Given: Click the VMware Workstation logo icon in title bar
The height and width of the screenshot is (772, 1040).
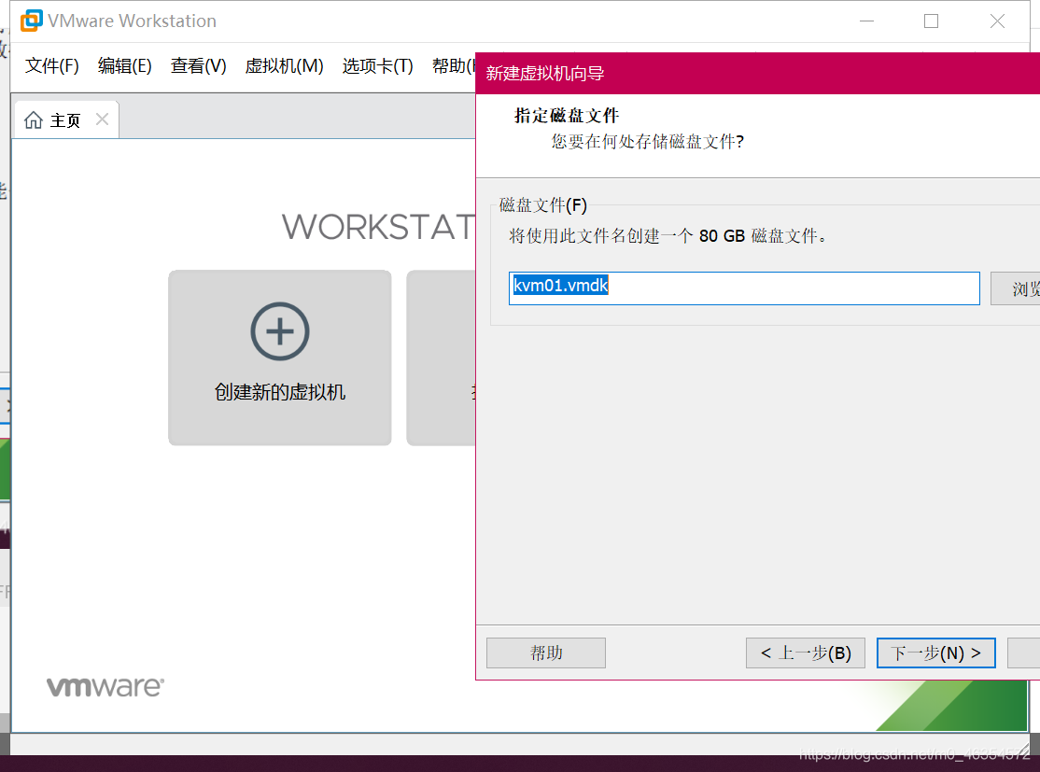Looking at the screenshot, I should (x=31, y=21).
